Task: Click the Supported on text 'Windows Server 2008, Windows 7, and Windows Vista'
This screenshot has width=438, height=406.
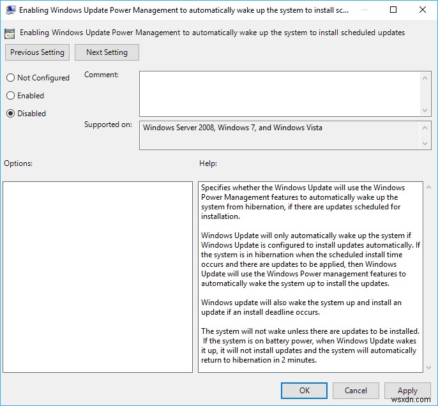Action: coord(232,128)
